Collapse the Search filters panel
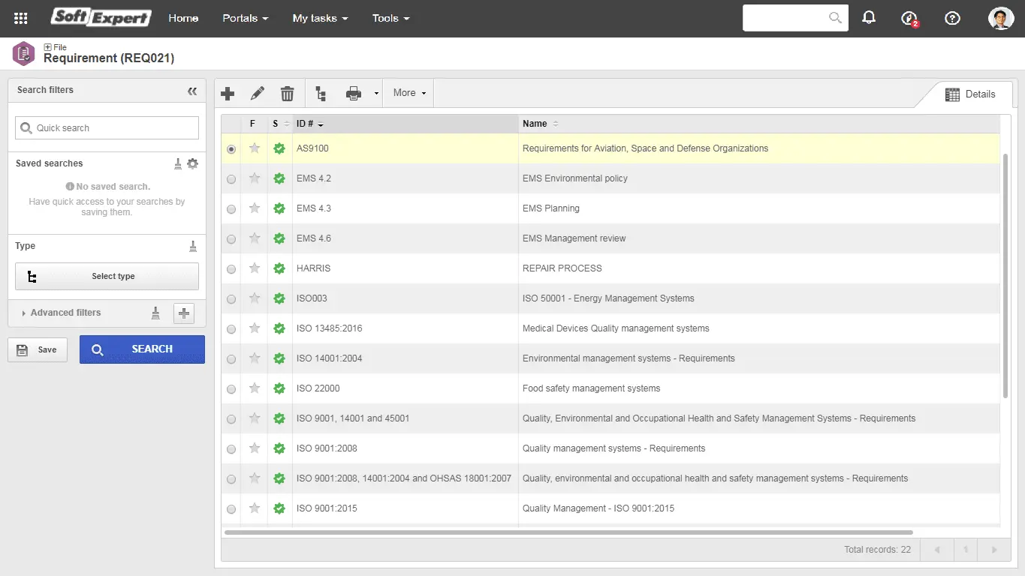Screen dimensions: 1025x576 192,91
